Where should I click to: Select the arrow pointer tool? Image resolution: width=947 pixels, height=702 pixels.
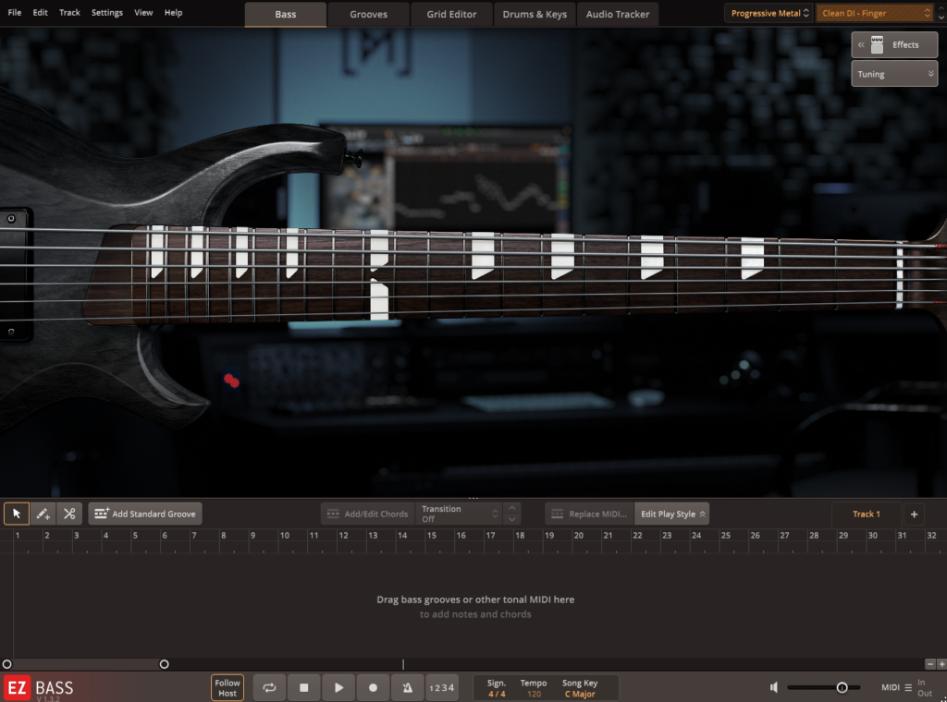point(17,514)
